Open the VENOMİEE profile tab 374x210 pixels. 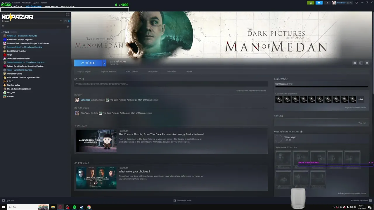click(x=68, y=7)
